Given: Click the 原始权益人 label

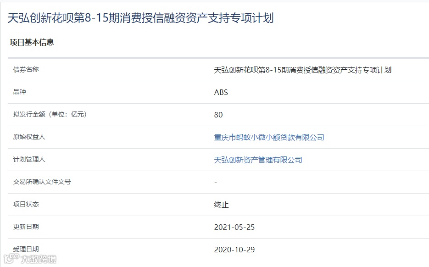Looking at the screenshot, I should pos(29,137).
